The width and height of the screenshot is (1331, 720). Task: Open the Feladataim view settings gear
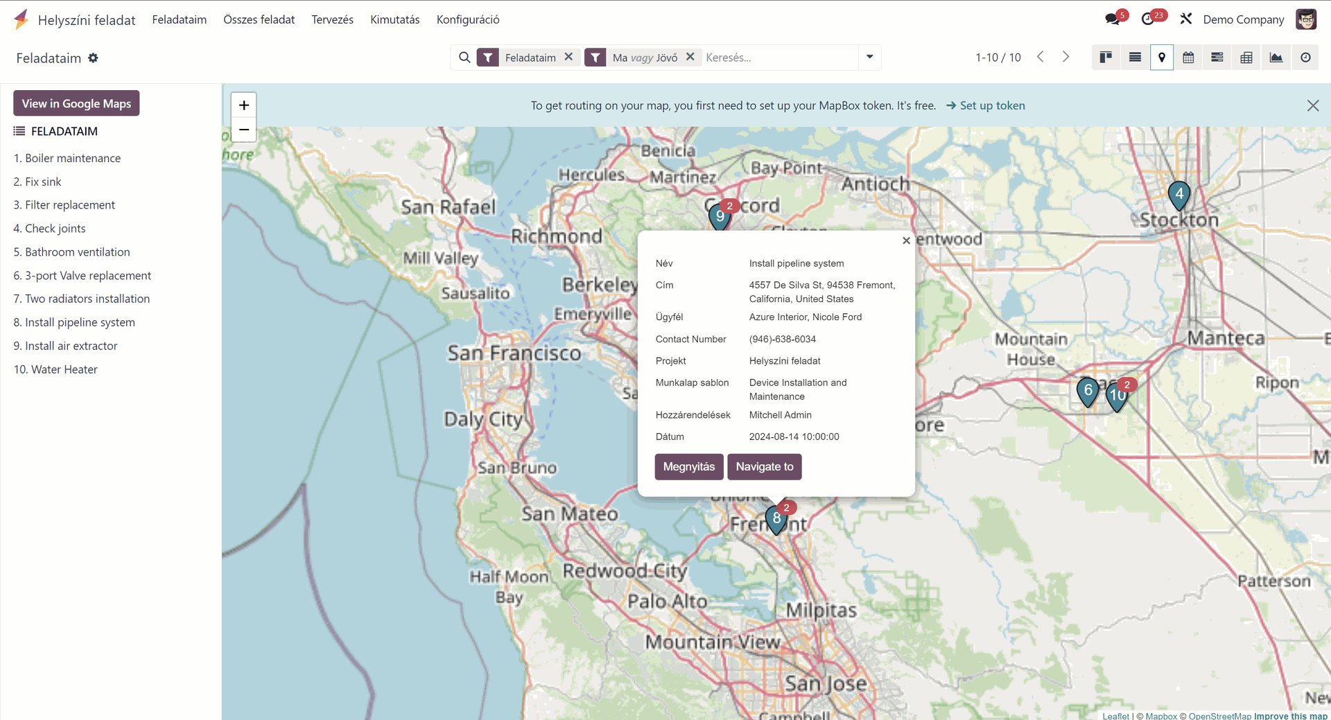93,58
